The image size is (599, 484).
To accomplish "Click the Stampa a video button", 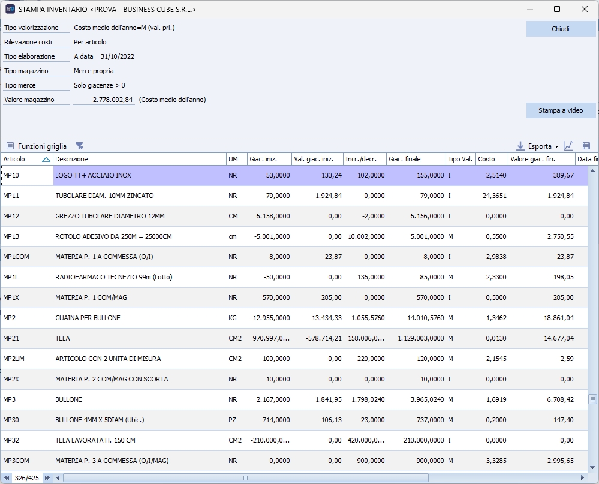I will coord(561,110).
